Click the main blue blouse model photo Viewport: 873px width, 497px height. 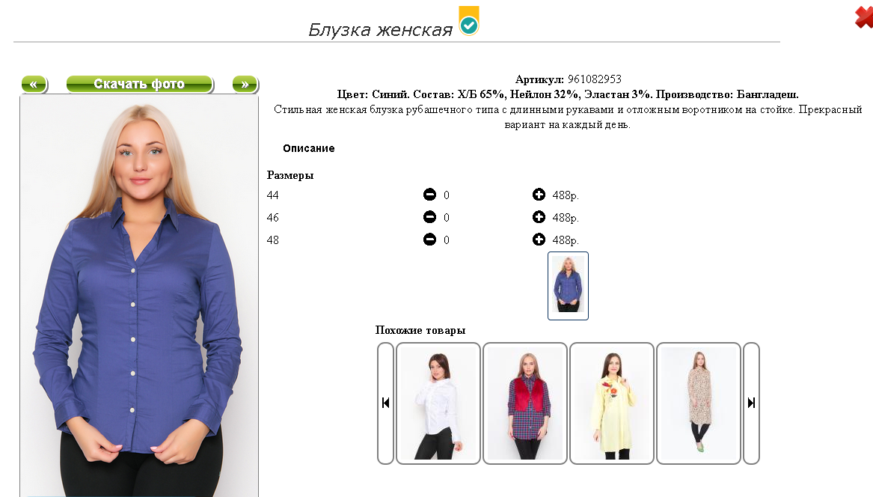(x=139, y=296)
